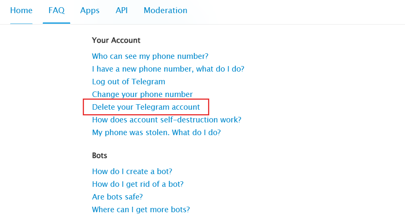
Task: Open the Apps tab
Action: point(90,11)
